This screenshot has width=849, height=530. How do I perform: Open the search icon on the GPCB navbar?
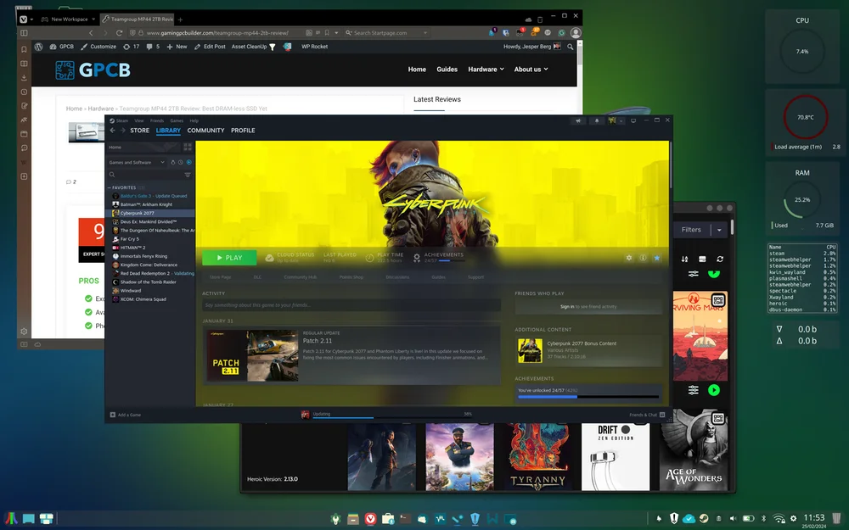click(570, 47)
